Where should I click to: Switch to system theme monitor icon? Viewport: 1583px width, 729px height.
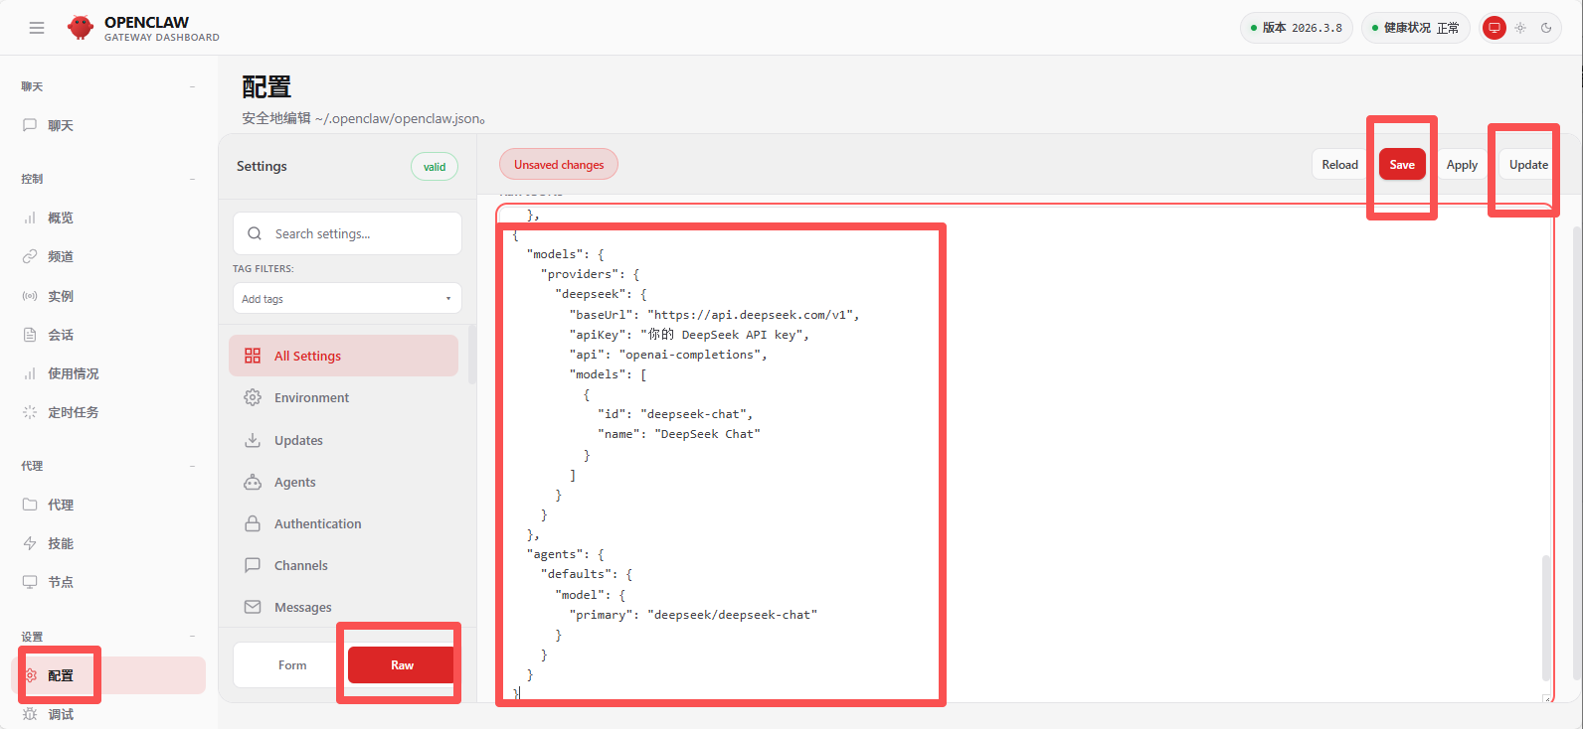(1494, 28)
